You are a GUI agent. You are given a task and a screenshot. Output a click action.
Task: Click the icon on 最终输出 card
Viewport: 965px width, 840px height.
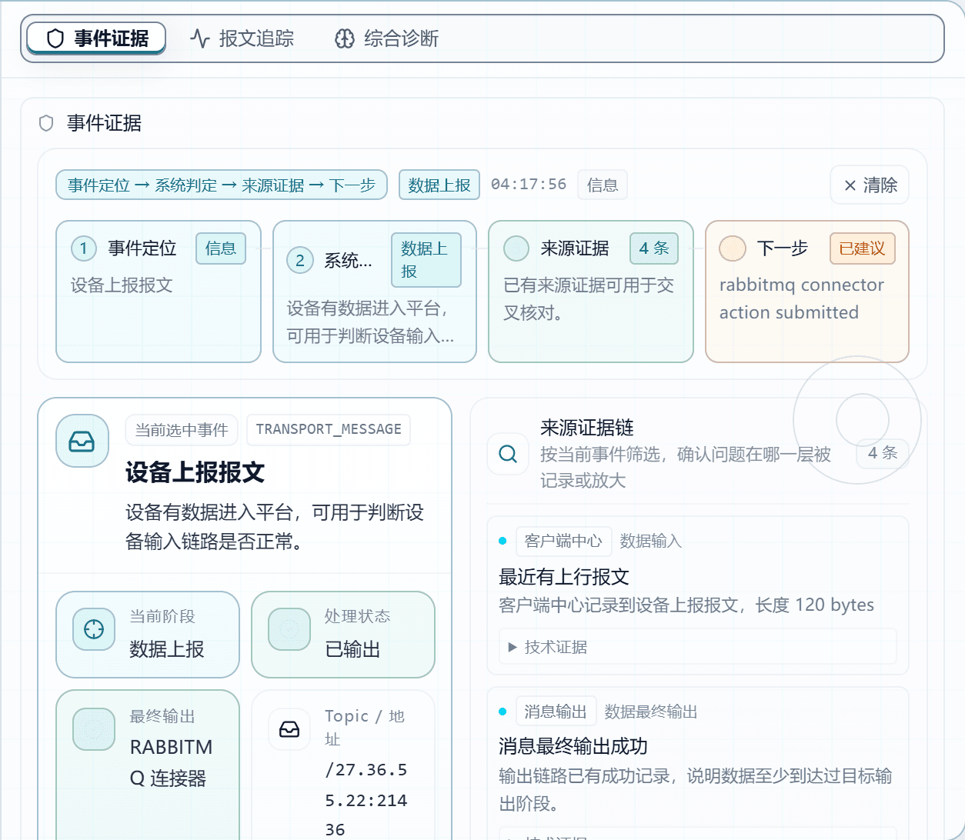coord(94,729)
